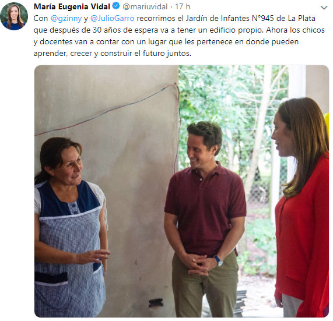Open María Eugenia Vidal's profile avatar
The height and width of the screenshot is (321, 333).
pos(14,16)
